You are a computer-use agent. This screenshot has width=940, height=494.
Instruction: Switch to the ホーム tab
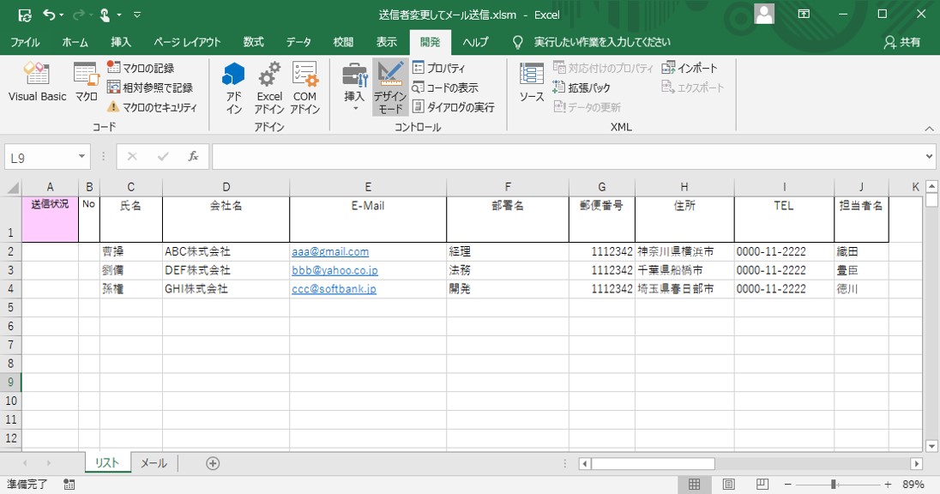click(75, 42)
